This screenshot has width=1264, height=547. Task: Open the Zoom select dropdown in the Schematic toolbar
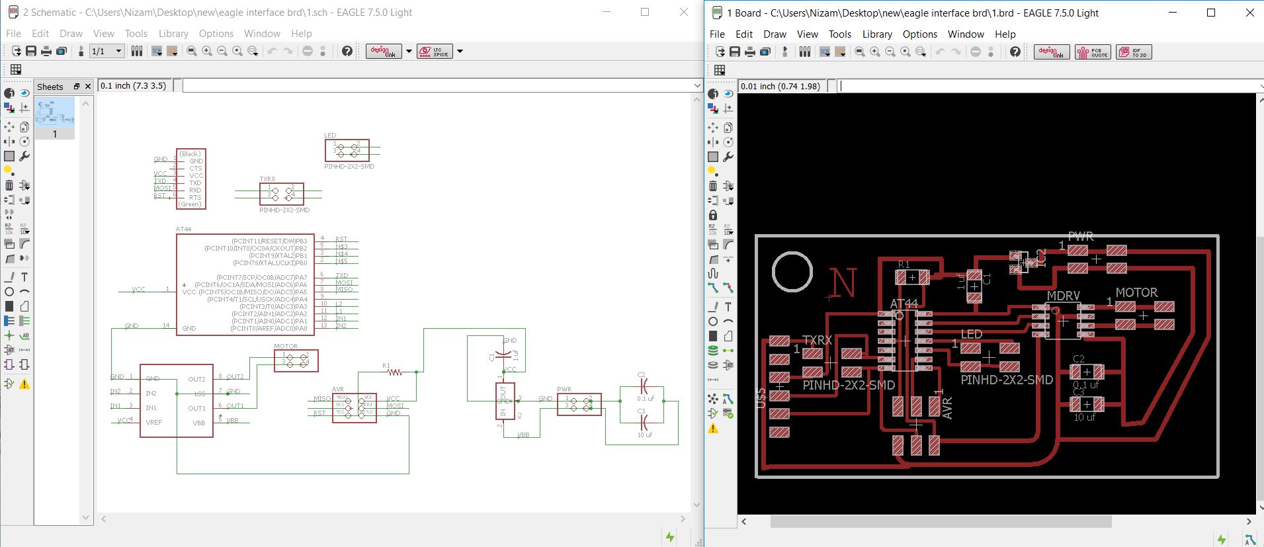coord(253,51)
